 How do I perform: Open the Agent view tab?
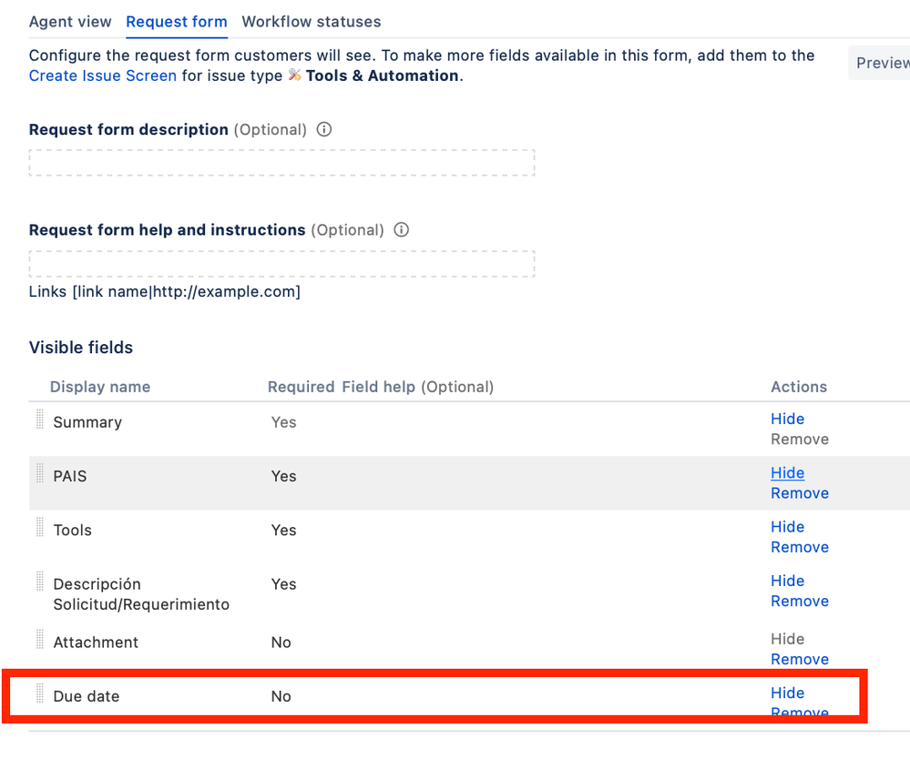pyautogui.click(x=70, y=22)
